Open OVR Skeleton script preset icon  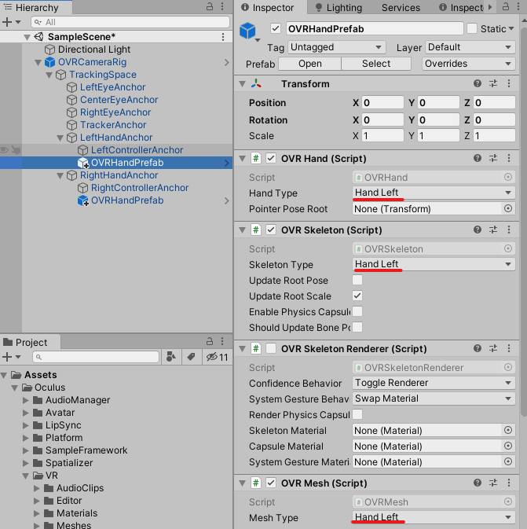493,230
